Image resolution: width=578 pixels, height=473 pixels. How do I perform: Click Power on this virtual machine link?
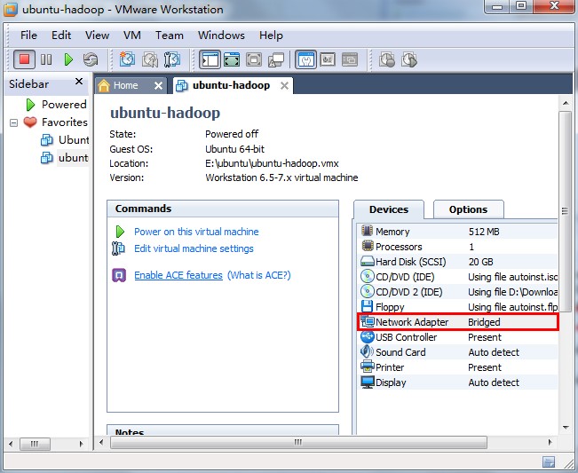click(196, 232)
